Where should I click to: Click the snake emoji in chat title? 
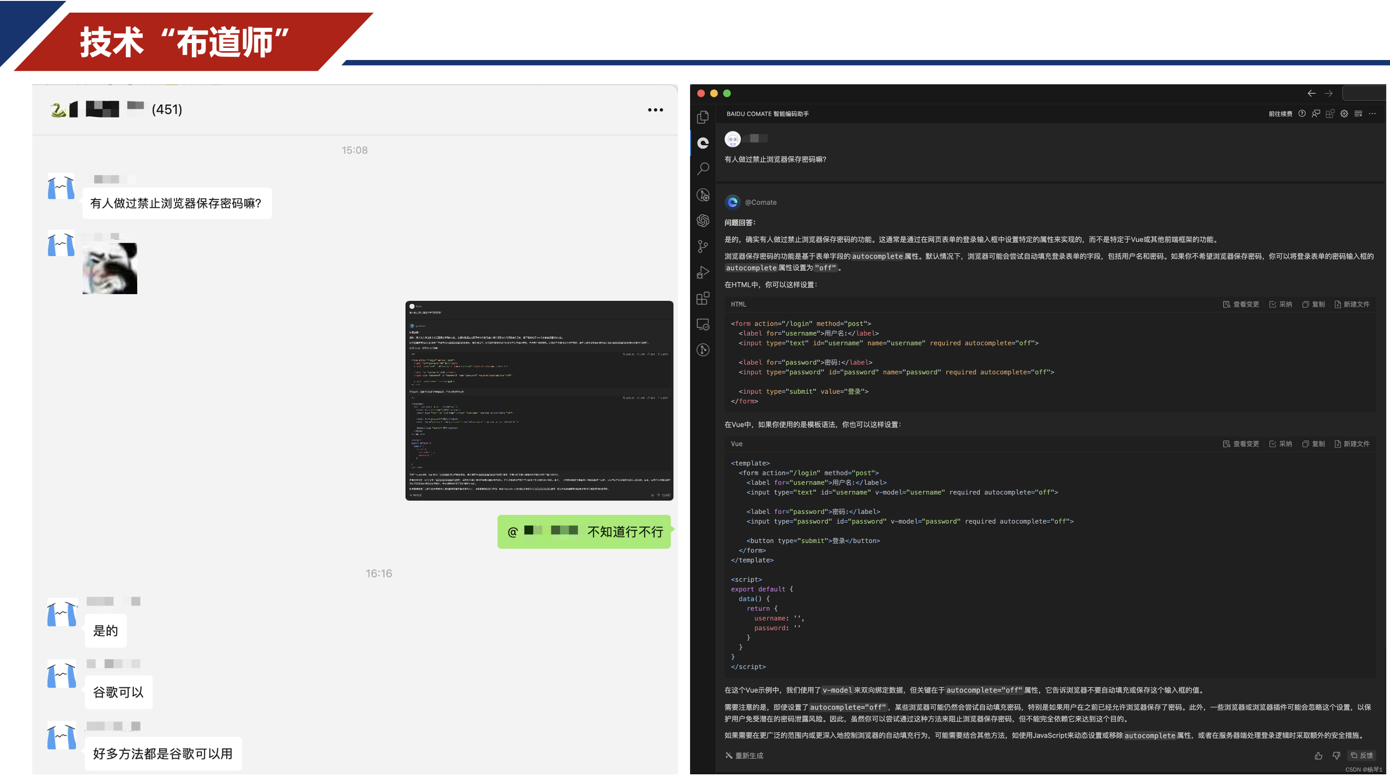pyautogui.click(x=58, y=110)
